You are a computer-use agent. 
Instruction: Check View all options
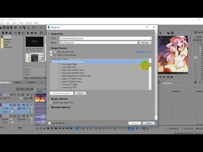[49, 123]
